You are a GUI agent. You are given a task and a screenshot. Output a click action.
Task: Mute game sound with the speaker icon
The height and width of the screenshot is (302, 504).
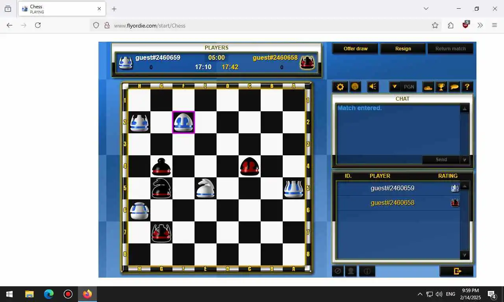(372, 87)
